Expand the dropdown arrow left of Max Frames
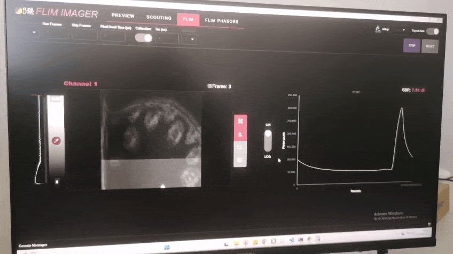Viewport: 453px width, 254px height. pyautogui.click(x=35, y=33)
